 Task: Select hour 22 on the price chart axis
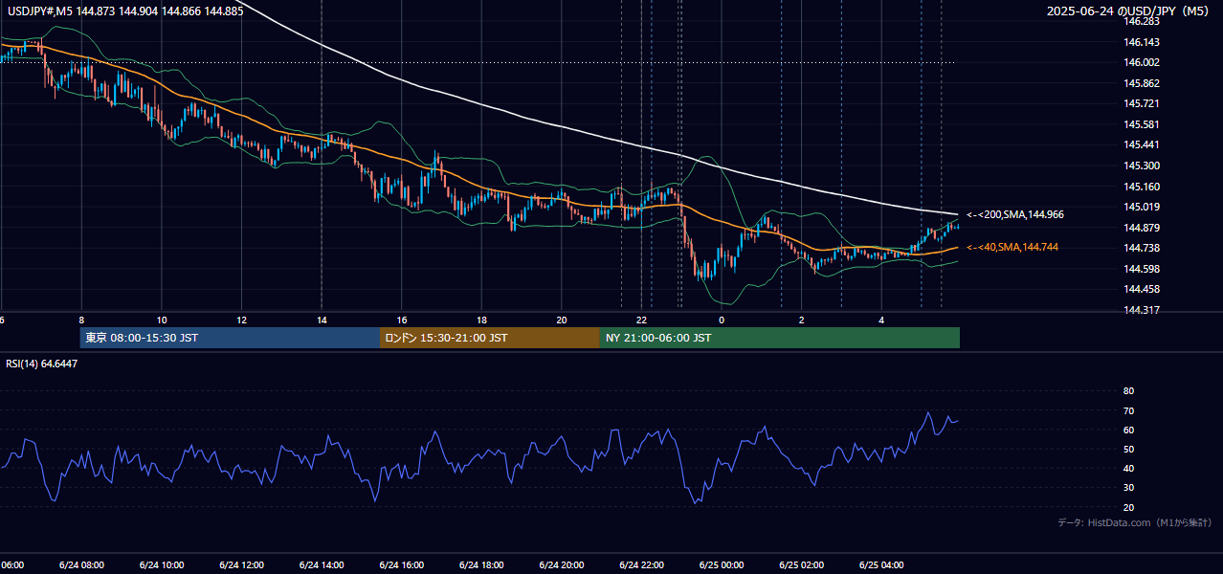(642, 320)
